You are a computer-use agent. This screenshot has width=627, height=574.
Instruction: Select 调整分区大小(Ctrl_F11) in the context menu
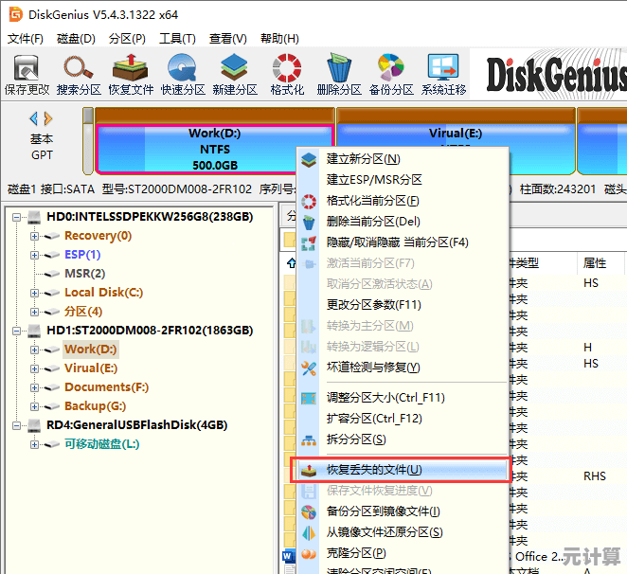(x=385, y=398)
